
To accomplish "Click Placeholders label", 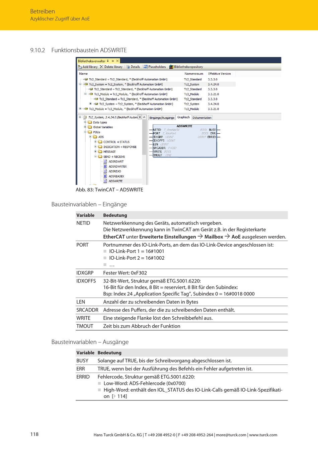I will 157,67.
